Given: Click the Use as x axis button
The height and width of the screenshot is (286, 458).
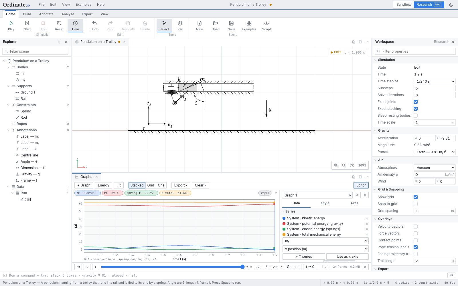Looking at the screenshot, I should [348, 257].
